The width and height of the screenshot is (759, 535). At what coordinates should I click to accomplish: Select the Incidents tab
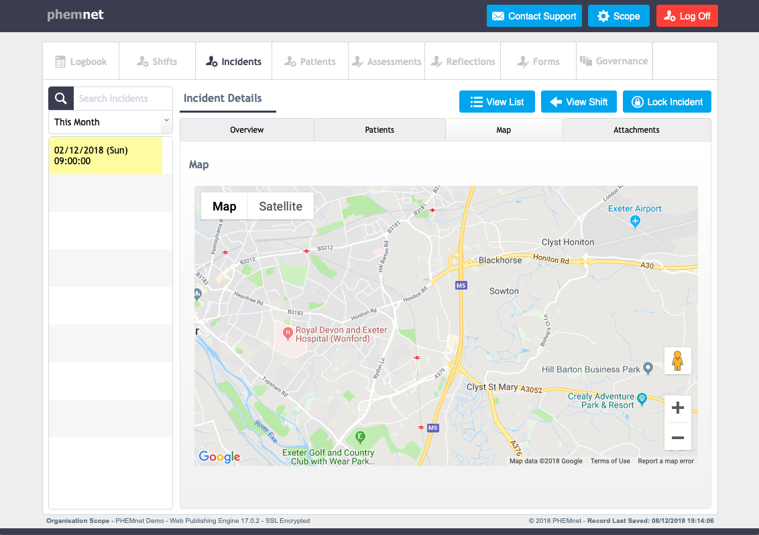tap(234, 61)
